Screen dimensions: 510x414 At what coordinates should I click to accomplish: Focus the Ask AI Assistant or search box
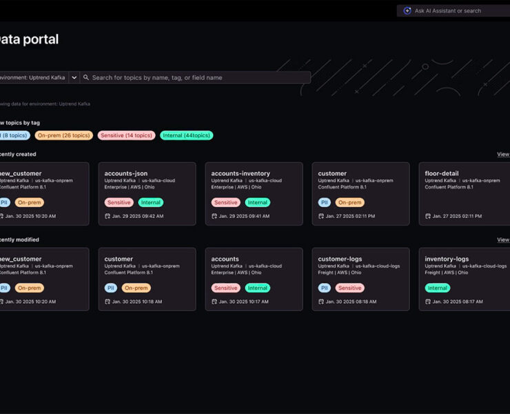[453, 11]
